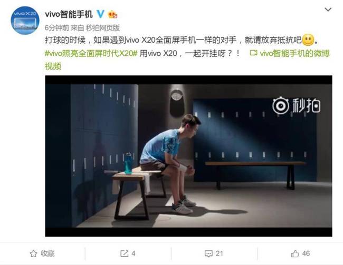This screenshot has height=265, width=343.
Task: Play the locker room video thumbnail
Action: (188, 156)
